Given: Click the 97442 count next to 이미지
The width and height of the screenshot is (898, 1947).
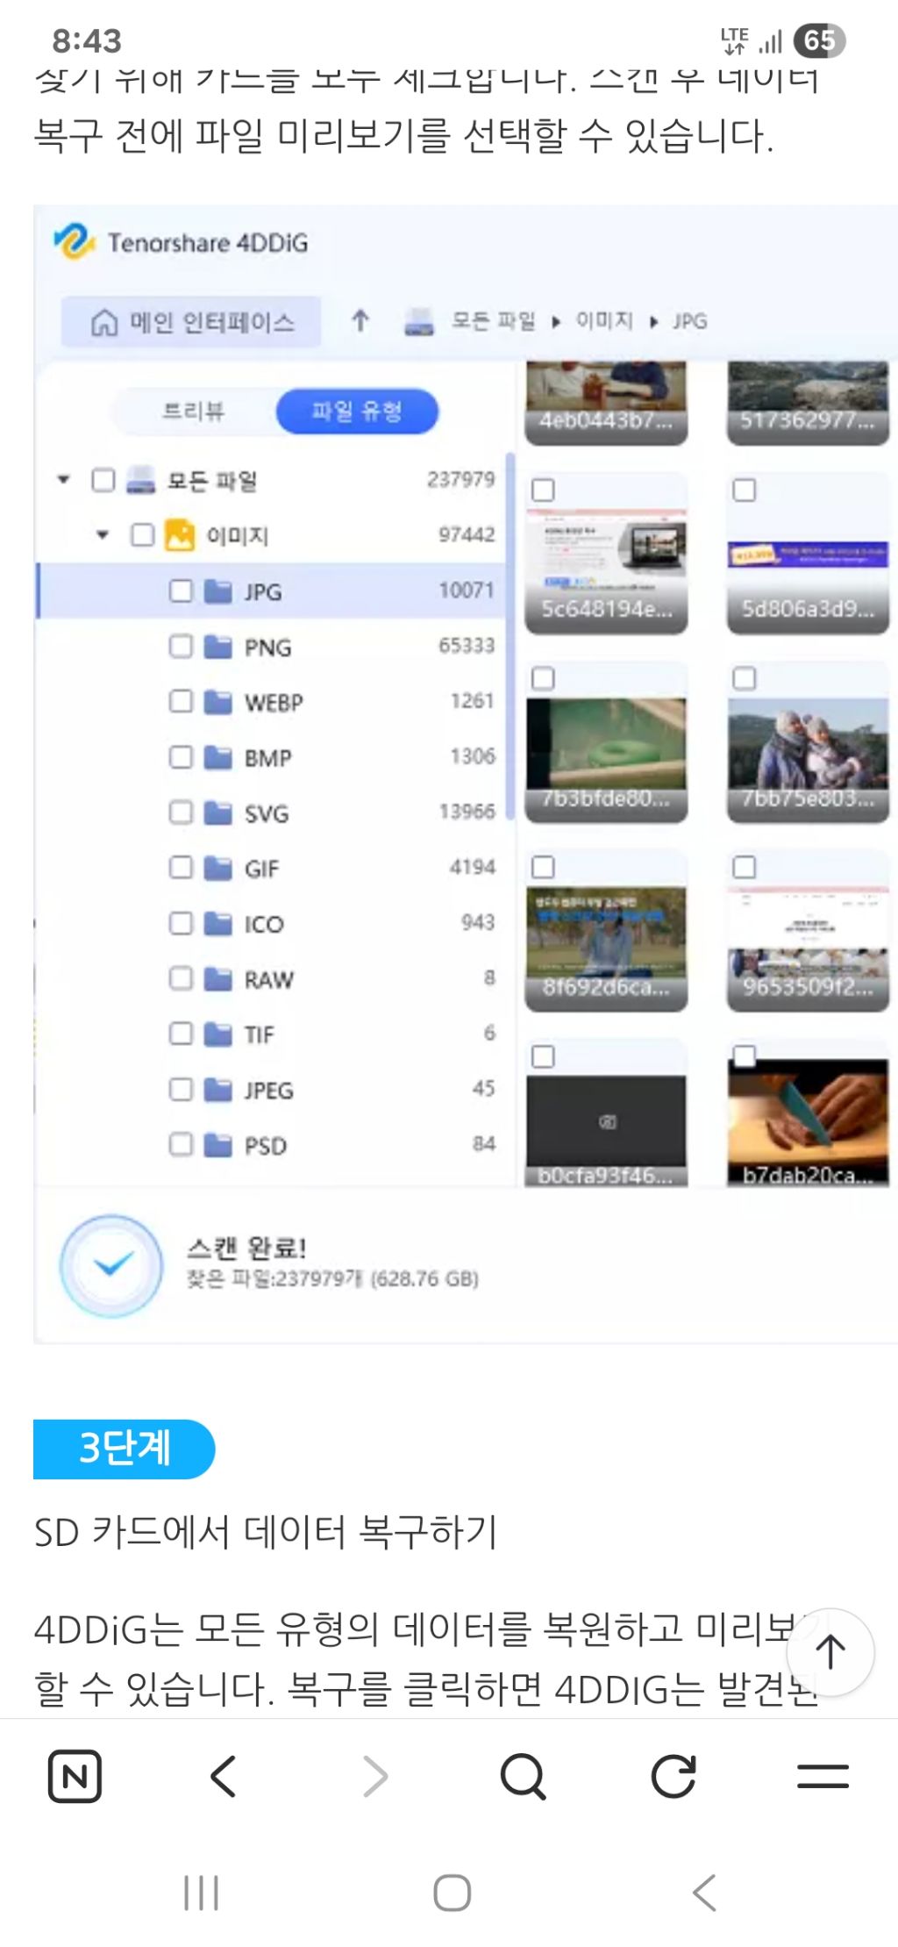Looking at the screenshot, I should 467,534.
